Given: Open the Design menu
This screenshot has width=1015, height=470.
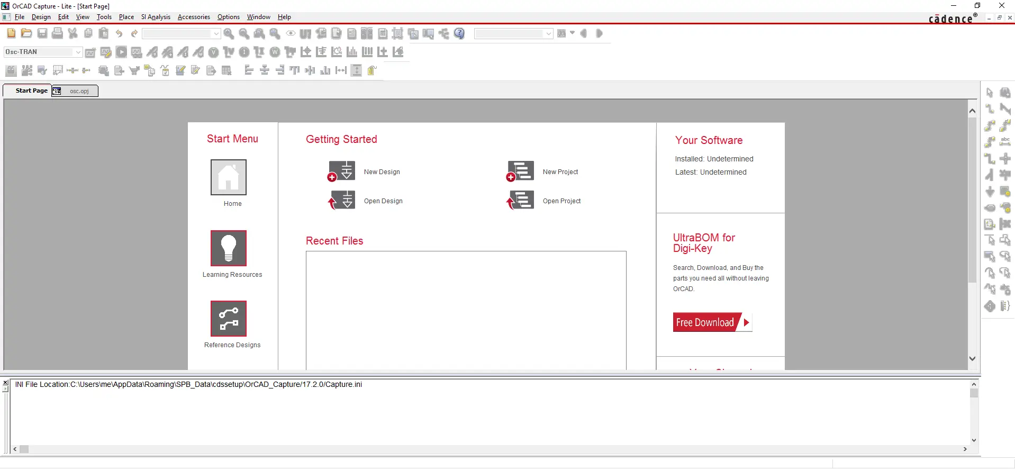Looking at the screenshot, I should tap(41, 17).
